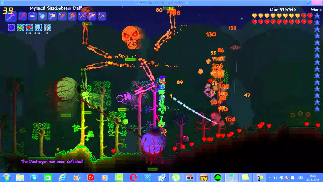Show hidden system tray icons
Screen dimensions: 323x182
[270, 178]
